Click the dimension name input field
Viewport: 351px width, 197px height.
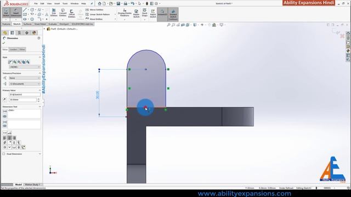[x=25, y=95]
